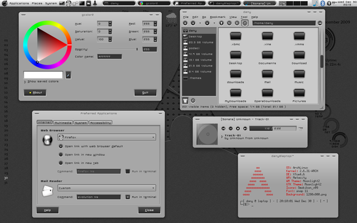Open the Download folder icon
The height and width of the screenshot is (223, 357).
(x=299, y=55)
